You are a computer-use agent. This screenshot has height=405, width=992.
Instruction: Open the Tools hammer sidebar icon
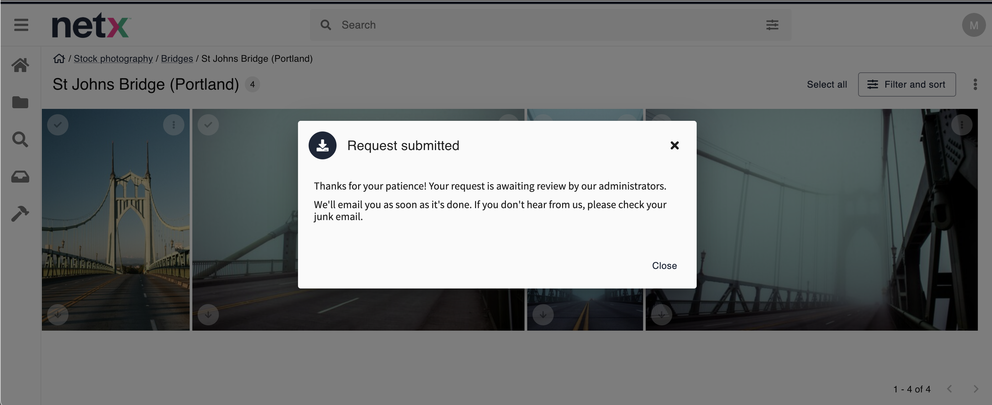click(20, 214)
